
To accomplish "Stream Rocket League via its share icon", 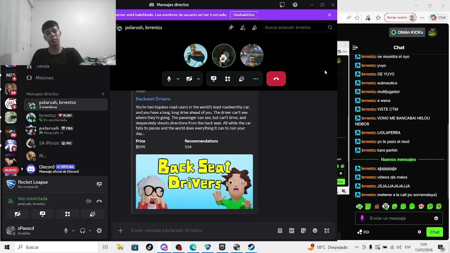I will (x=99, y=184).
